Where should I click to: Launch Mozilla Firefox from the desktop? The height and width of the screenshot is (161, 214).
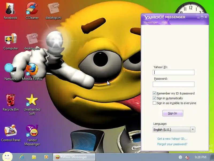32,72
